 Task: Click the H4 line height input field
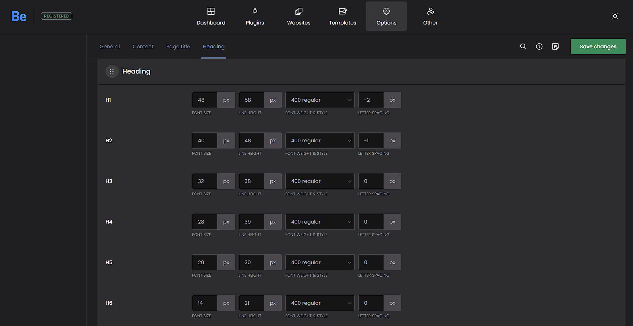[x=251, y=222]
